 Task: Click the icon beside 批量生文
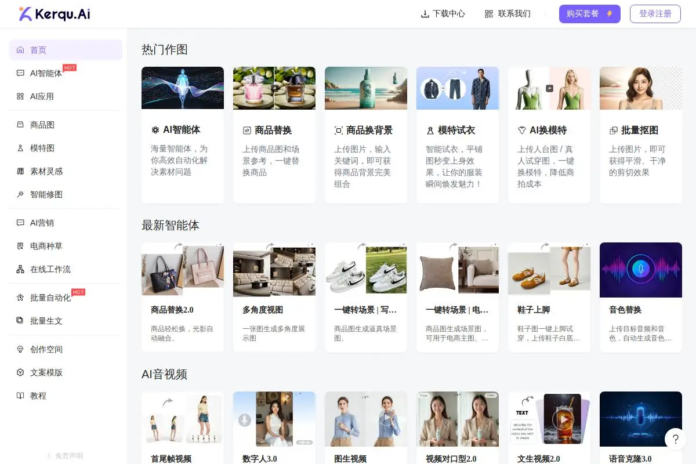coord(20,321)
